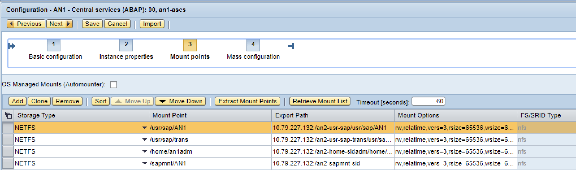
Task: Go to the Previous step
Action: pyautogui.click(x=26, y=24)
